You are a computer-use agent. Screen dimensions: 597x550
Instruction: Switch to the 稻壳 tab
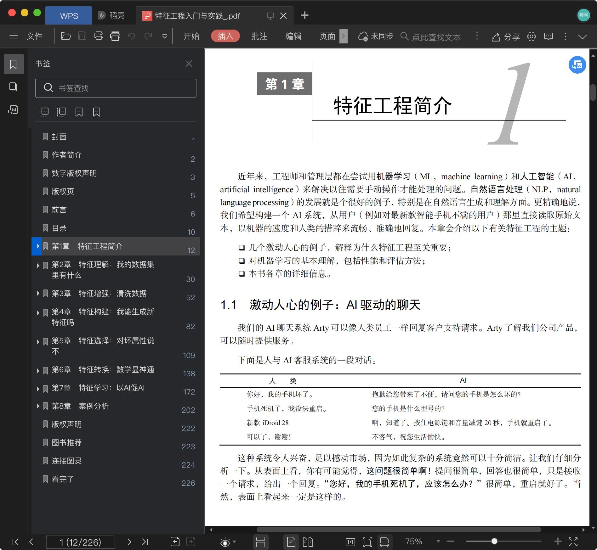click(x=112, y=15)
